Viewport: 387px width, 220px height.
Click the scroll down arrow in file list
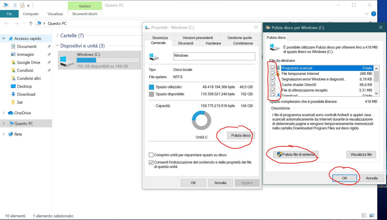[376, 94]
